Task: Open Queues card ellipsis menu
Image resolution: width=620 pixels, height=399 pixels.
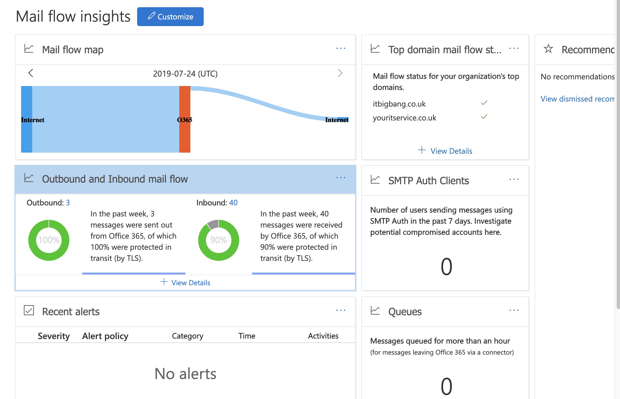Action: (514, 310)
